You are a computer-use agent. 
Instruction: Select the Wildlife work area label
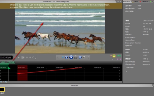click(7, 62)
